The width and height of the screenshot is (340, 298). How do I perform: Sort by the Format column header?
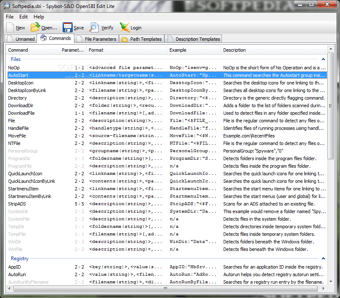(127, 50)
